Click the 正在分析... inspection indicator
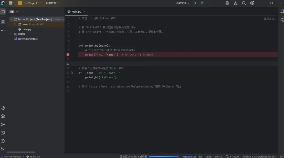Image resolution: width=284 pixels, height=158 pixels. (270, 19)
